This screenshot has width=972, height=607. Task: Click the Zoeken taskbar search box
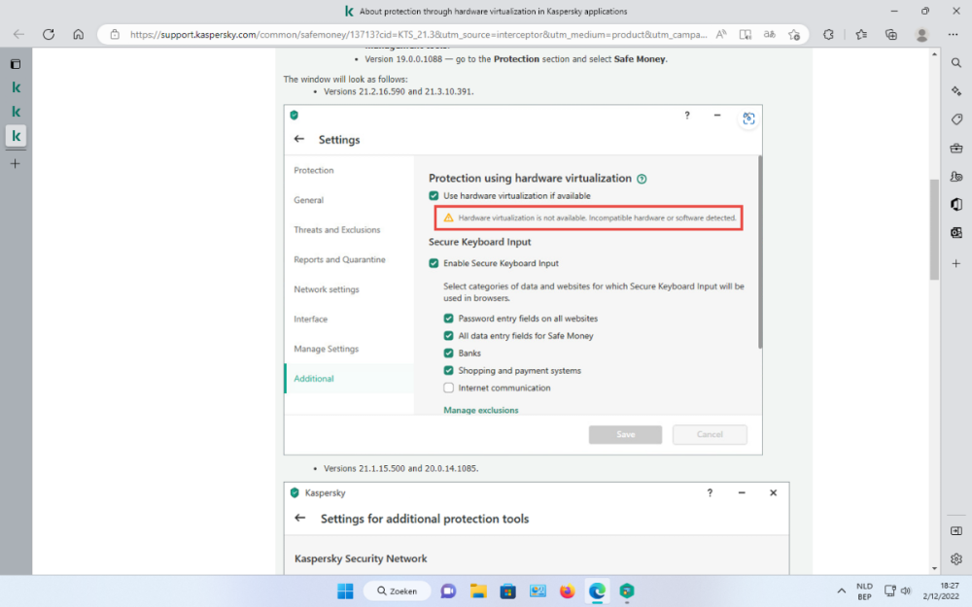click(x=398, y=590)
